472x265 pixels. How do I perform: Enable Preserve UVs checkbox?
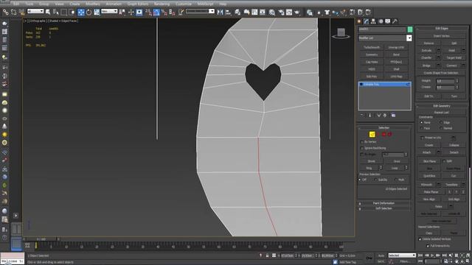(x=422, y=138)
